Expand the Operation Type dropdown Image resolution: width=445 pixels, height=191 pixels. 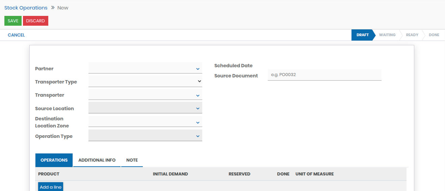tap(145, 136)
